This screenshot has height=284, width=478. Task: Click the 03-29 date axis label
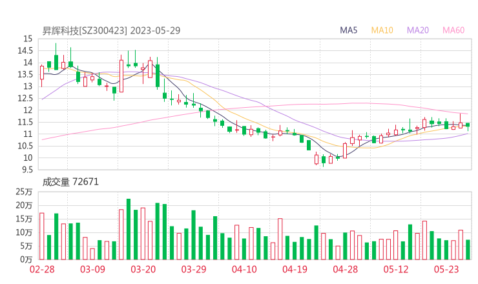click(194, 269)
